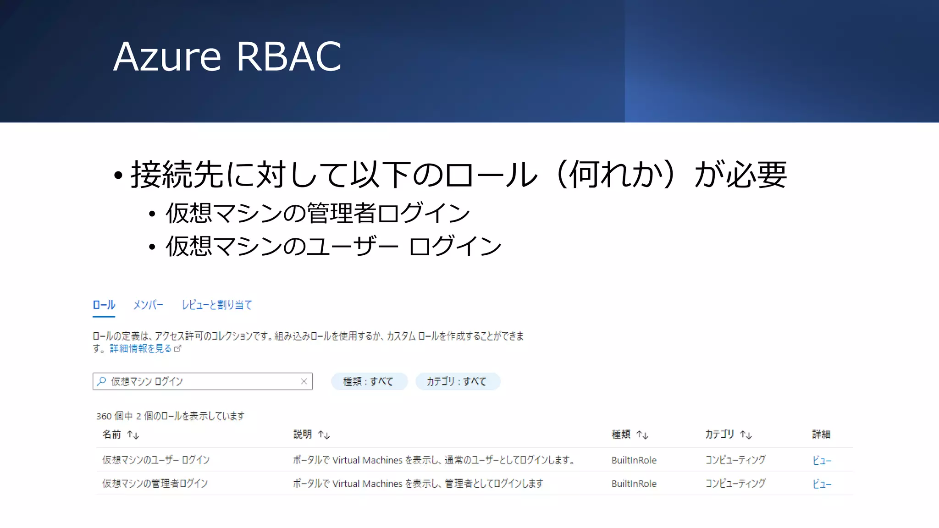The height and width of the screenshot is (528, 939).
Task: Click コンピューティング in the 管理者ログイン row
Action: (x=735, y=483)
